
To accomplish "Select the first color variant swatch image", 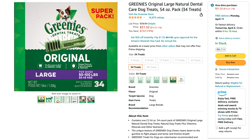I will coord(132,80).
